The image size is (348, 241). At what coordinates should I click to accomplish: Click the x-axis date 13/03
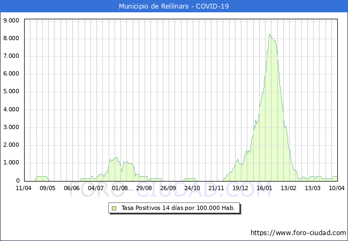pyautogui.click(x=313, y=188)
